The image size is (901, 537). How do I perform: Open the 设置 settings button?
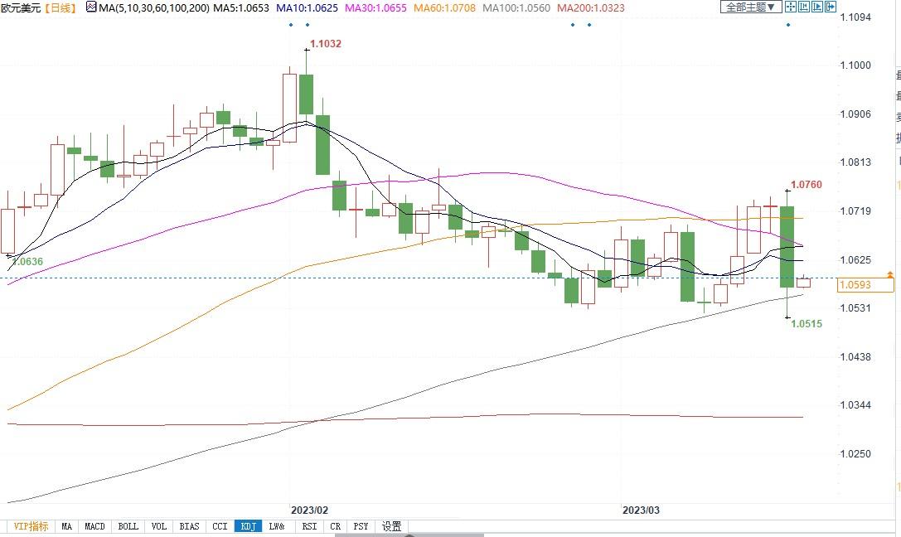391,526
